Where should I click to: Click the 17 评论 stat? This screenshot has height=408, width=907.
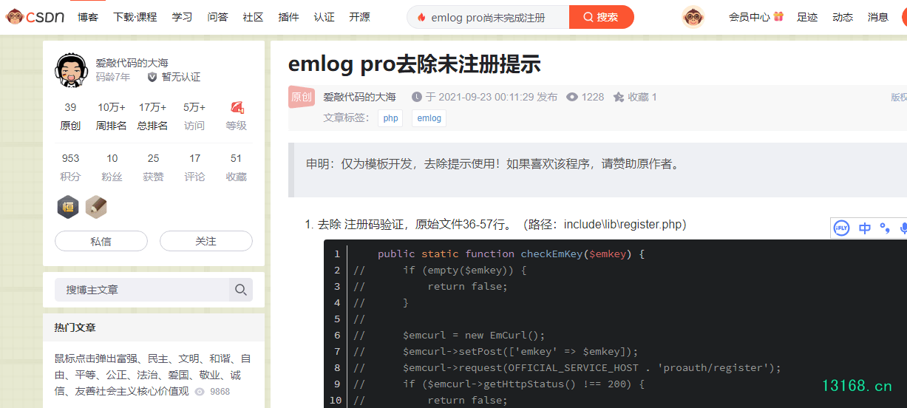pos(194,167)
